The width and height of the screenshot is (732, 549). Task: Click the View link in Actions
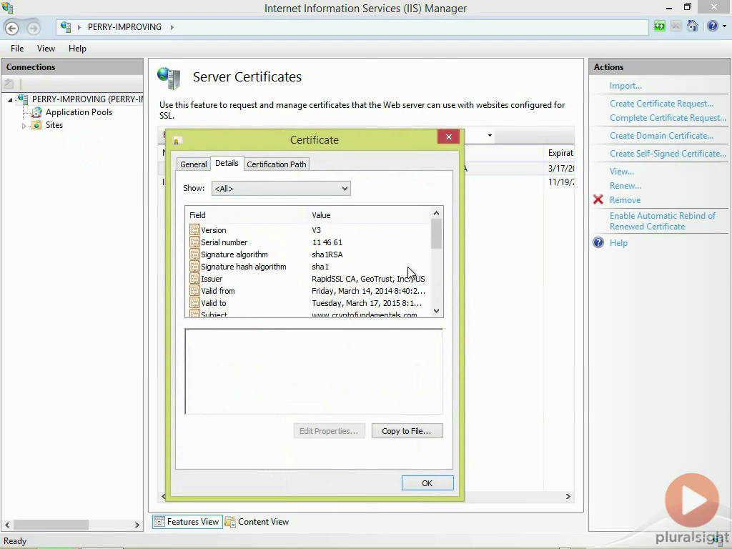tap(622, 172)
